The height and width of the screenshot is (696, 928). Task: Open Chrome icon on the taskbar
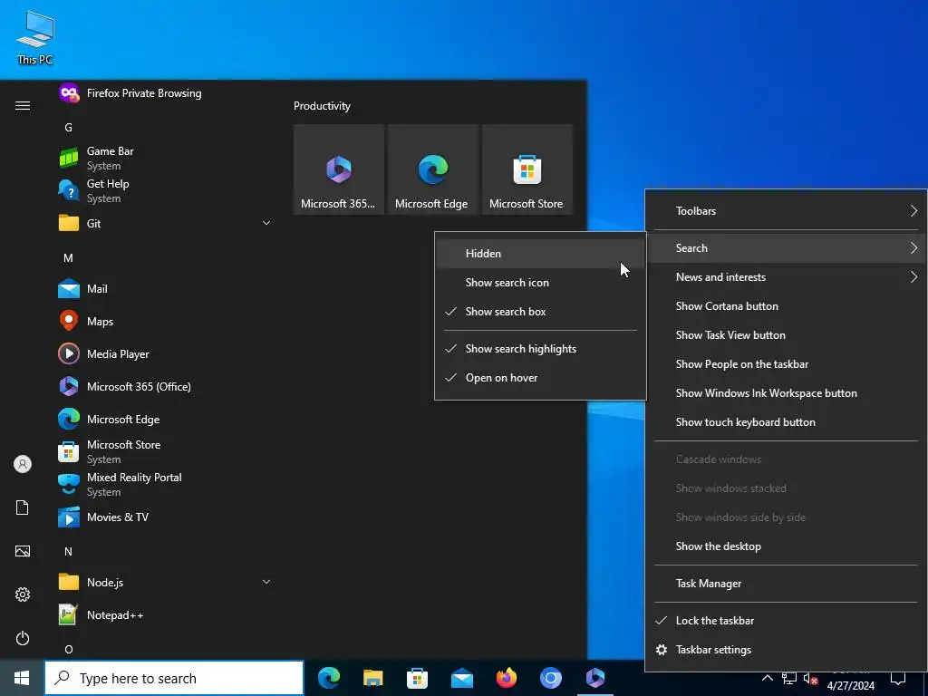pos(550,678)
